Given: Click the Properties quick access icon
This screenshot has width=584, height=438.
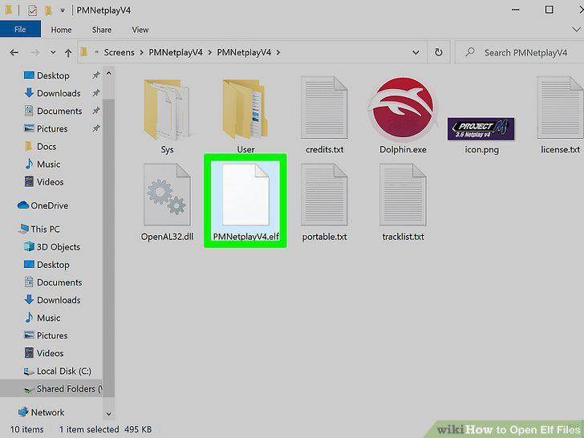Looking at the screenshot, I should (x=32, y=10).
